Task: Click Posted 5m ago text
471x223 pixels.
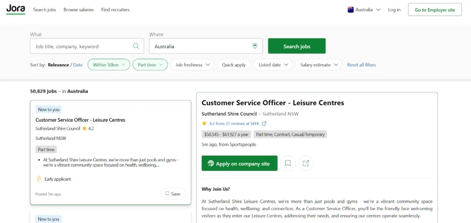Action: point(48,194)
